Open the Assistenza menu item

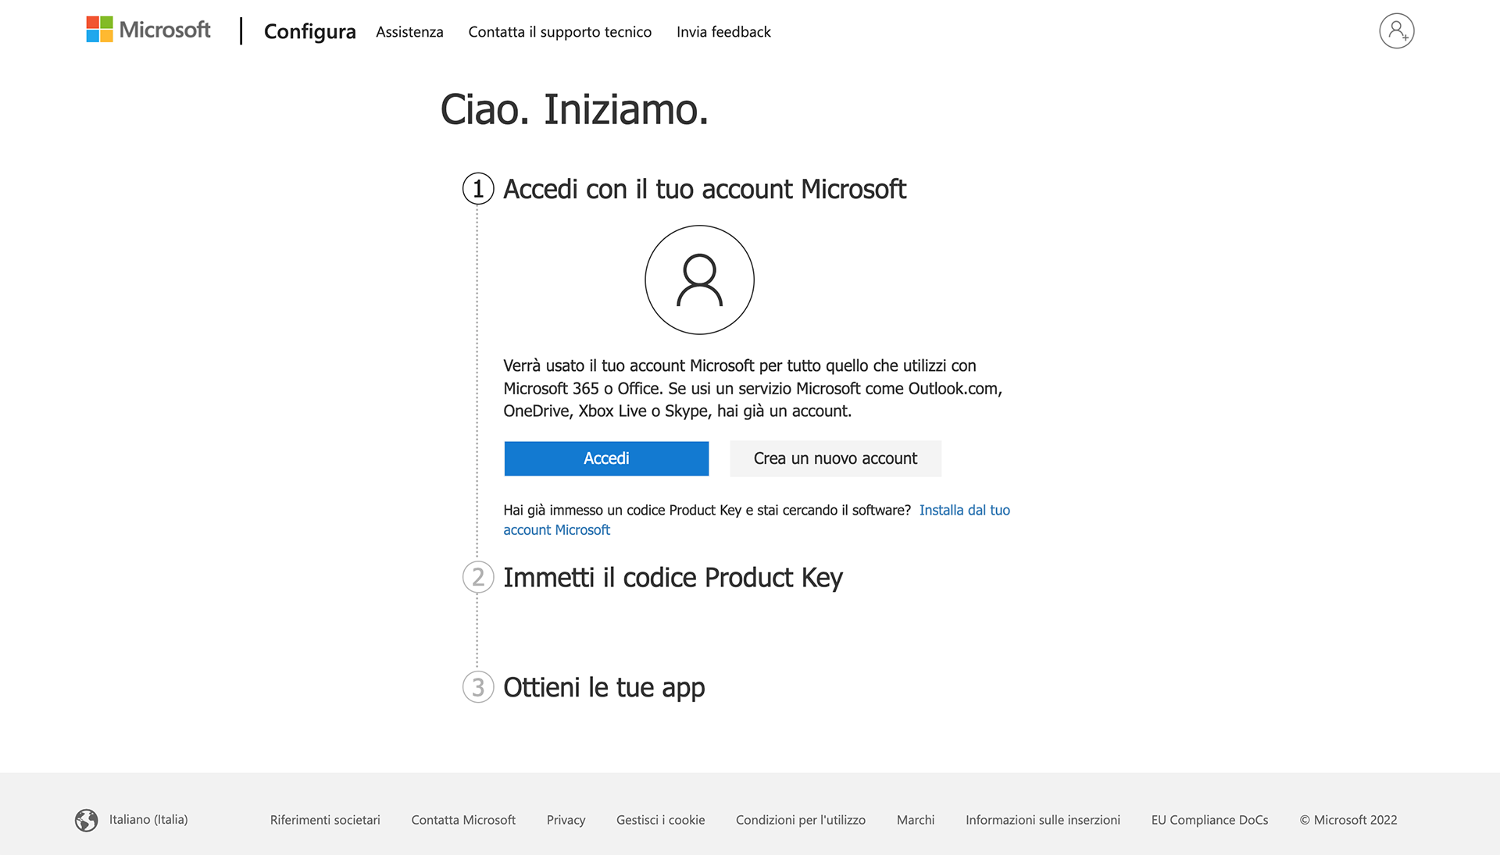409,32
